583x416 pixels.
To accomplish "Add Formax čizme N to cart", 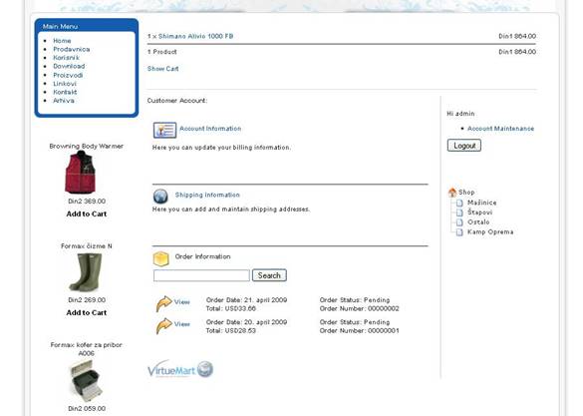I will pyautogui.click(x=87, y=313).
